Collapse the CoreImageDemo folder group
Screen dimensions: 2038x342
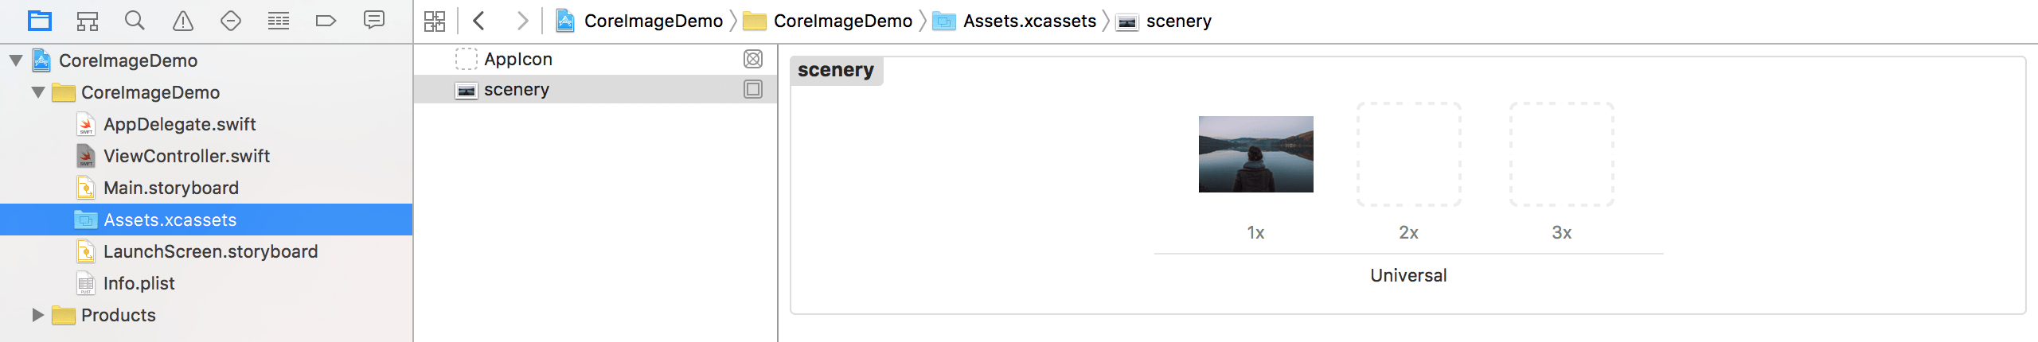coord(38,92)
